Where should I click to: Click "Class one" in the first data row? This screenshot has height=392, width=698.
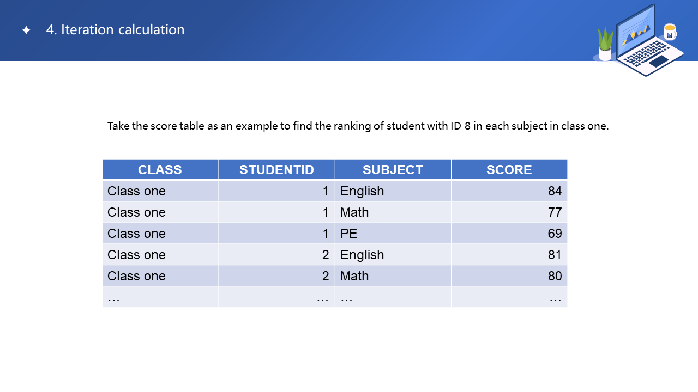(136, 191)
